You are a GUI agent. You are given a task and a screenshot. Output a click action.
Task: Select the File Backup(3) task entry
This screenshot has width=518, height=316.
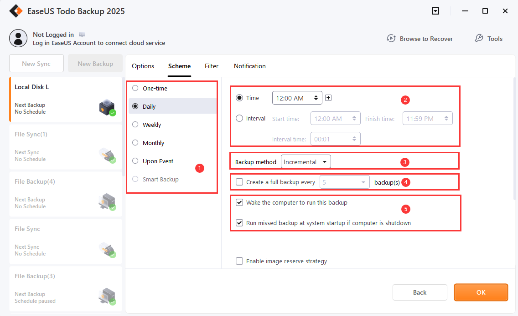tap(66, 289)
